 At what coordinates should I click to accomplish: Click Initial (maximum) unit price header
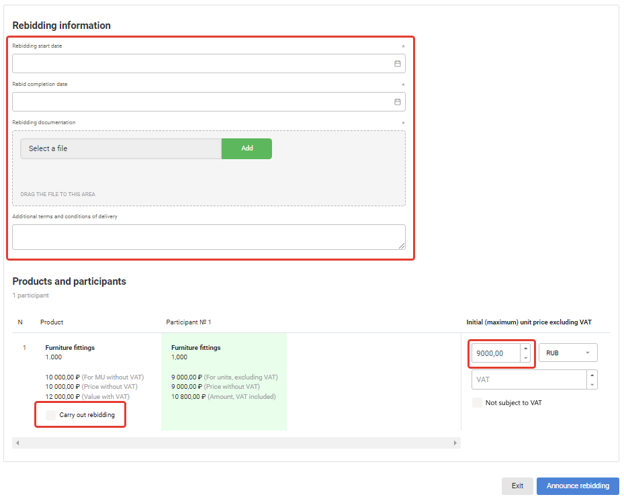coord(529,322)
